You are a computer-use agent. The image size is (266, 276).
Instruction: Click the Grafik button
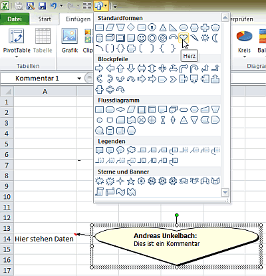coord(70,41)
